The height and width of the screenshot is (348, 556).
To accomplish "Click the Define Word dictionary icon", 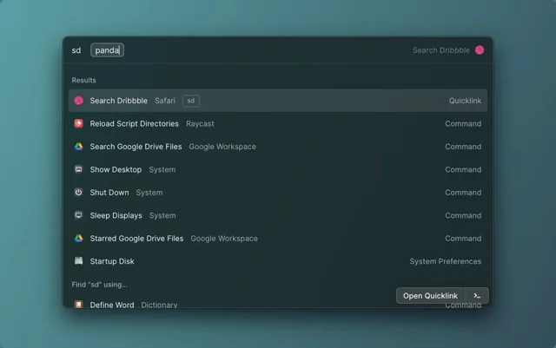I will click(79, 305).
